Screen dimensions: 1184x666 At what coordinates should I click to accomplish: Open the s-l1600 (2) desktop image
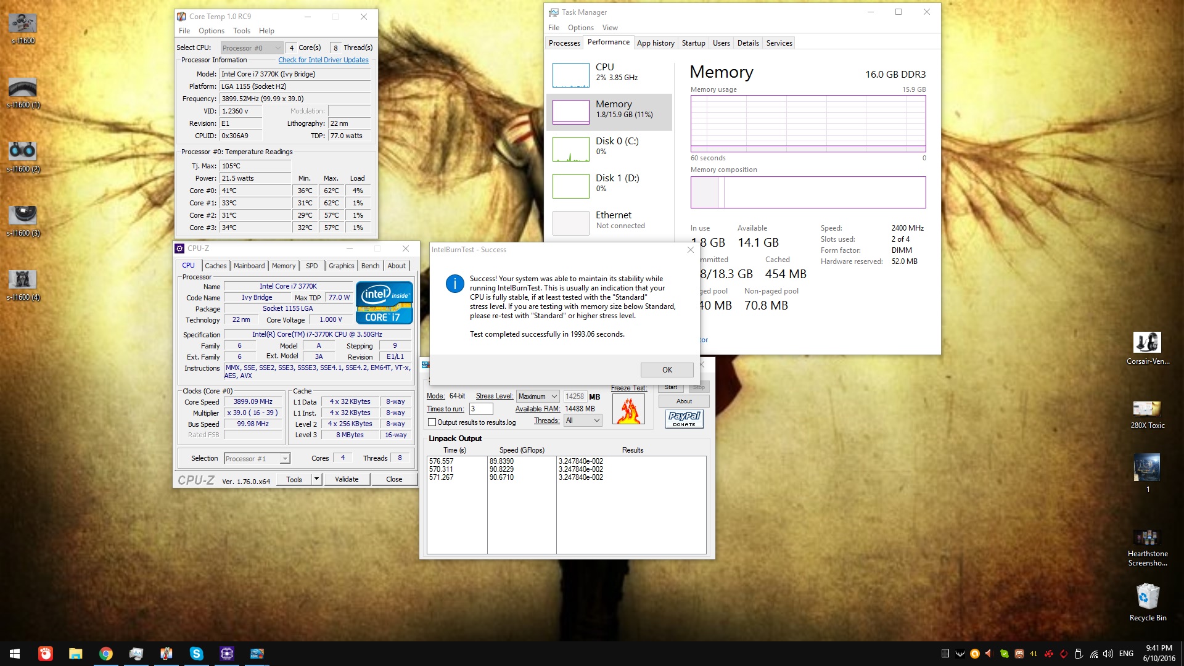click(x=23, y=157)
